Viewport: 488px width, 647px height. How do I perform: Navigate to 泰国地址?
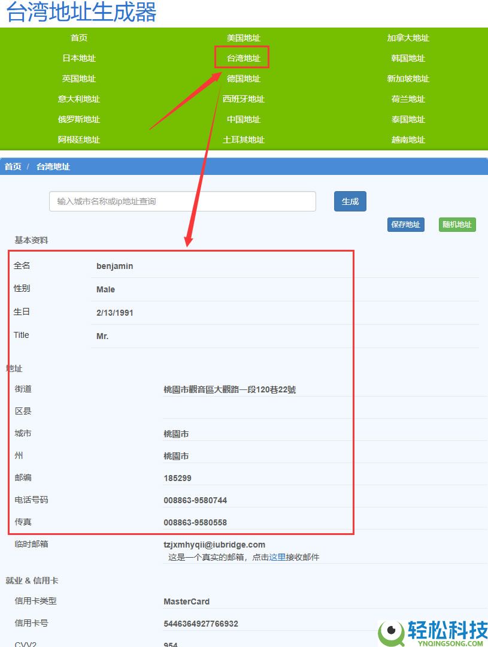(x=408, y=119)
